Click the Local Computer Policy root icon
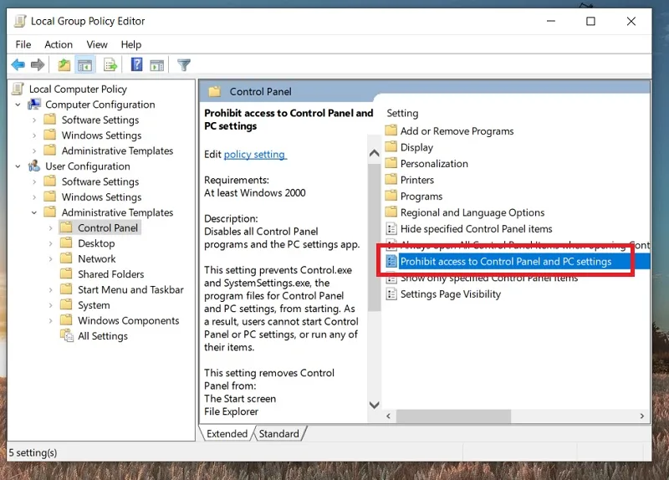Screen dimensions: 669x480 pyautogui.click(x=18, y=89)
